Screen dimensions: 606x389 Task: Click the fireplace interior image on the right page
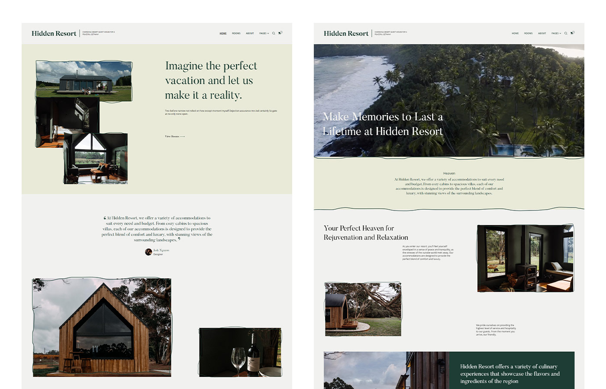(x=525, y=258)
